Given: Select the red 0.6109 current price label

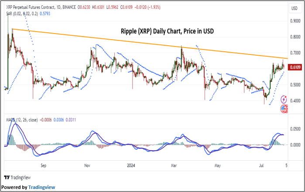Looking at the screenshot, I should pyautogui.click(x=295, y=67).
